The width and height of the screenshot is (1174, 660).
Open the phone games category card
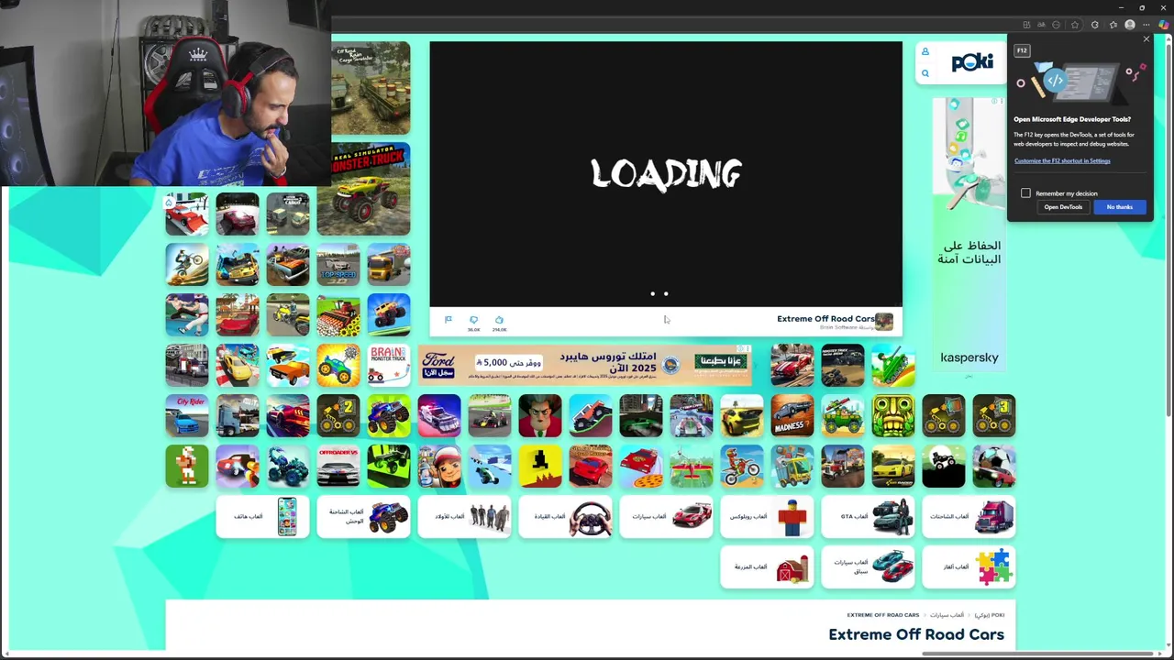(x=263, y=516)
